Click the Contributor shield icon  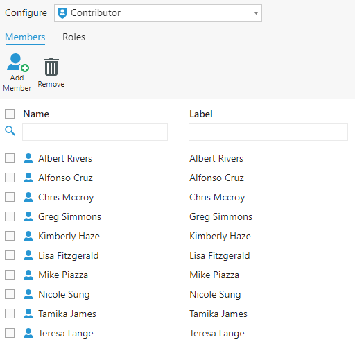pos(62,13)
